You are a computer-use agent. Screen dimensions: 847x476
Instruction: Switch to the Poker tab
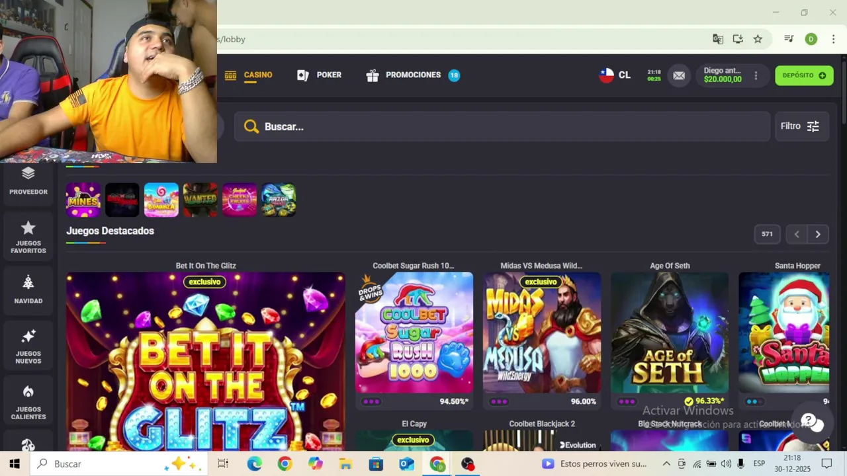[320, 75]
